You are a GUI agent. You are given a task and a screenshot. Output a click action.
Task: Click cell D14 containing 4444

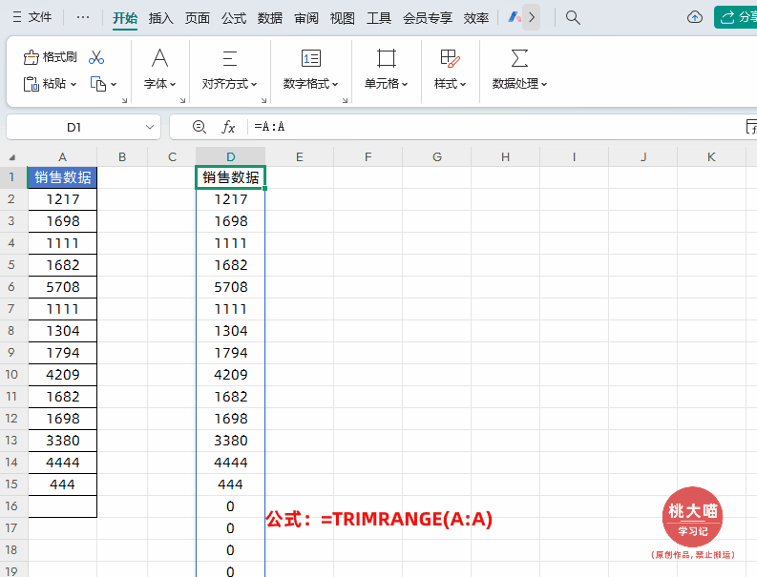pyautogui.click(x=230, y=463)
